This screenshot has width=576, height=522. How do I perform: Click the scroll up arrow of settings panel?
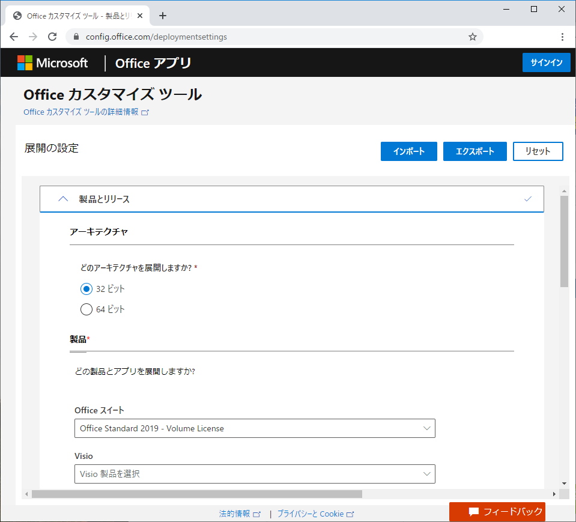564,191
